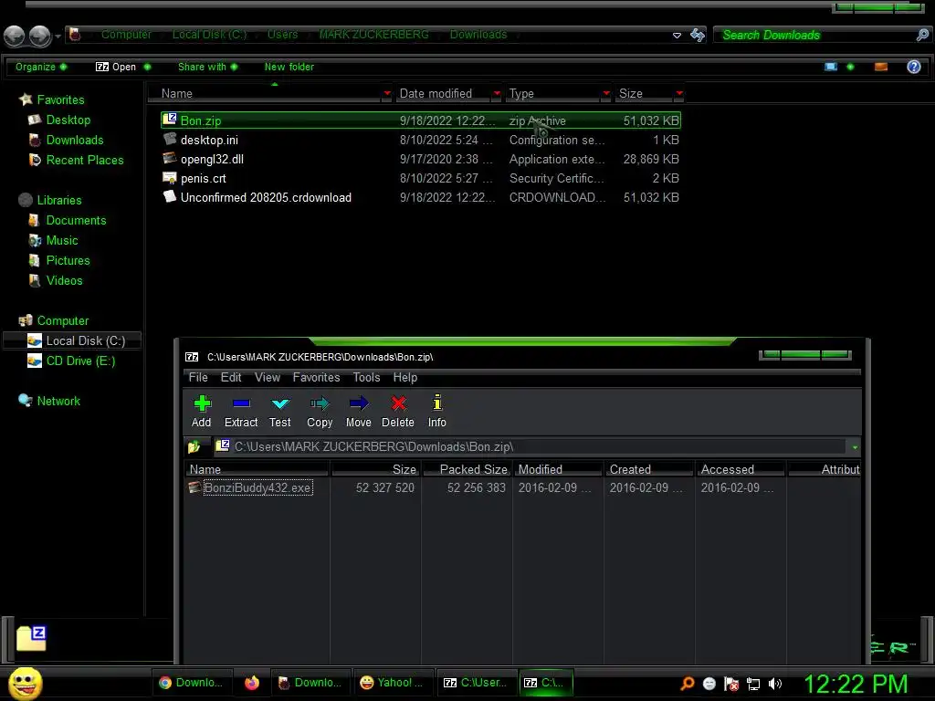Click the Back navigation arrow in Explorer
The height and width of the screenshot is (701, 935).
coord(15,36)
